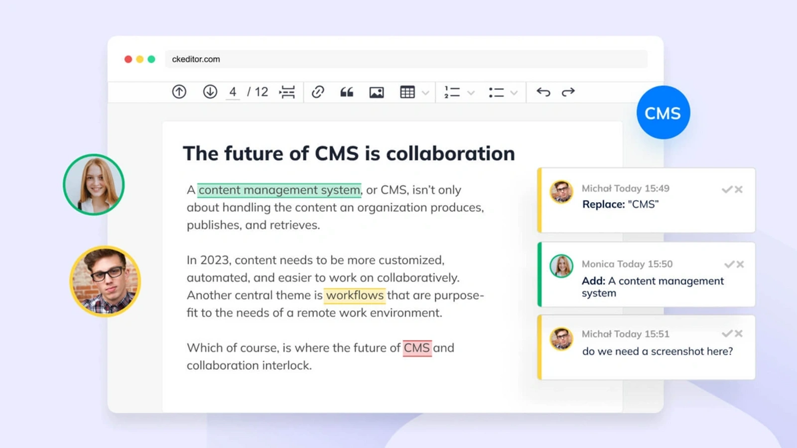Resolve Michał's screenshot comment with checkmark

[x=727, y=334]
